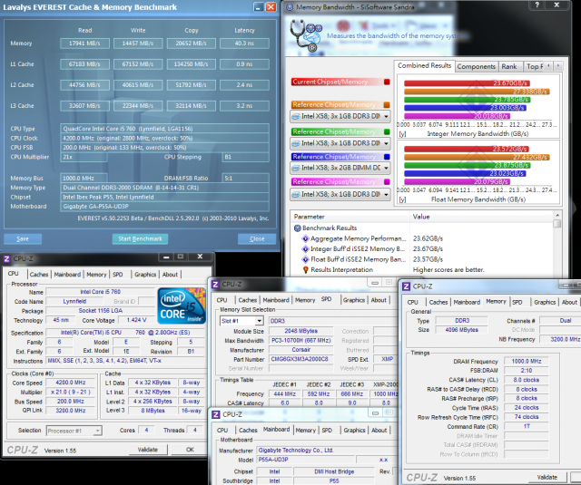Click Benchmark Results tree icon
The width and height of the screenshot is (581, 485).
click(297, 228)
